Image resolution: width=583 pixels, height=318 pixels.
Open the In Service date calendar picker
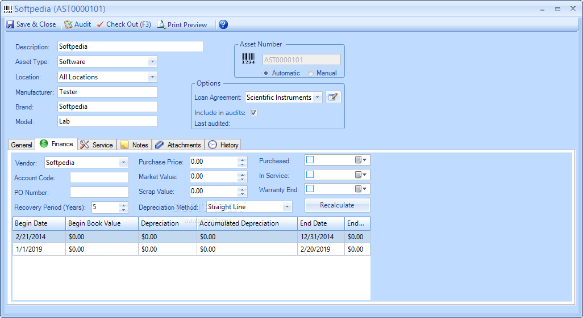pyautogui.click(x=361, y=175)
